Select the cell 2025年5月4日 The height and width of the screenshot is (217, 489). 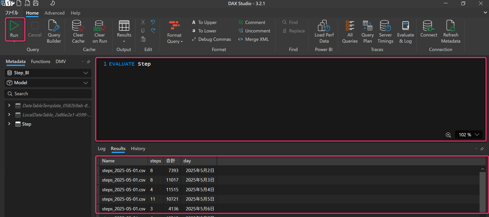199,190
